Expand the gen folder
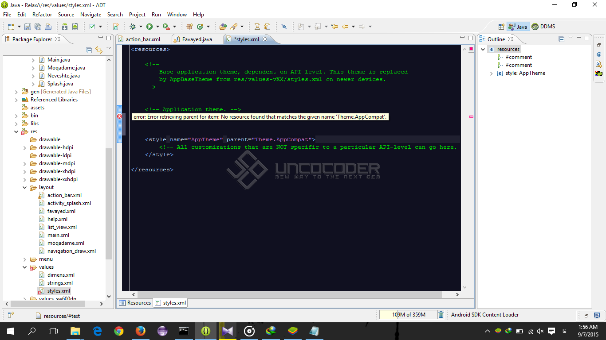The height and width of the screenshot is (340, 606). click(x=16, y=92)
